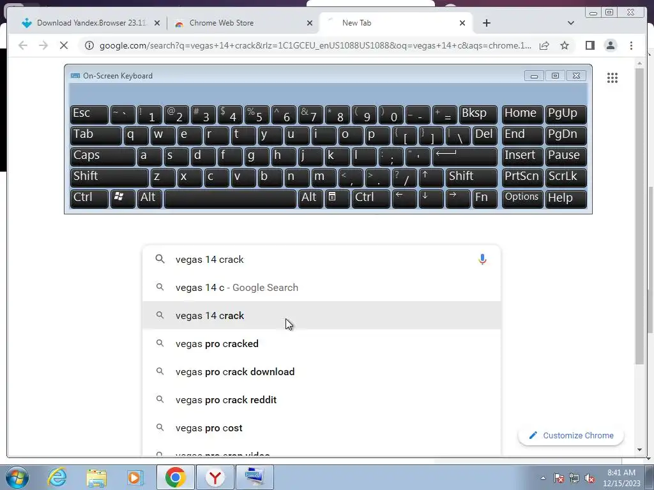
Task: Select the New Tab tab
Action: click(x=396, y=23)
